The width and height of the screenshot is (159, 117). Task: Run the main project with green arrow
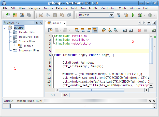coord(133,15)
